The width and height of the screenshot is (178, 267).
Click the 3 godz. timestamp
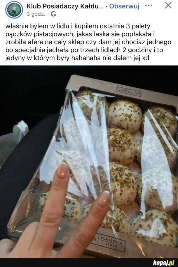tap(36, 14)
